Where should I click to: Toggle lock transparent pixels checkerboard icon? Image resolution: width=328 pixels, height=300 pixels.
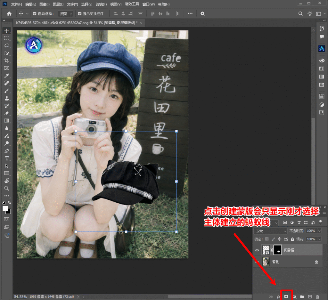(267, 239)
